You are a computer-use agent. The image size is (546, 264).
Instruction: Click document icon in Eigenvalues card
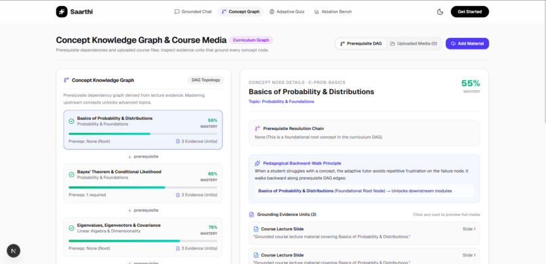[178, 248]
